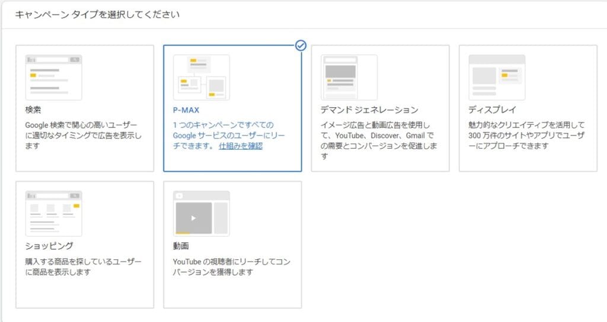Click the 検索 card title text
607x322 pixels.
(33, 110)
